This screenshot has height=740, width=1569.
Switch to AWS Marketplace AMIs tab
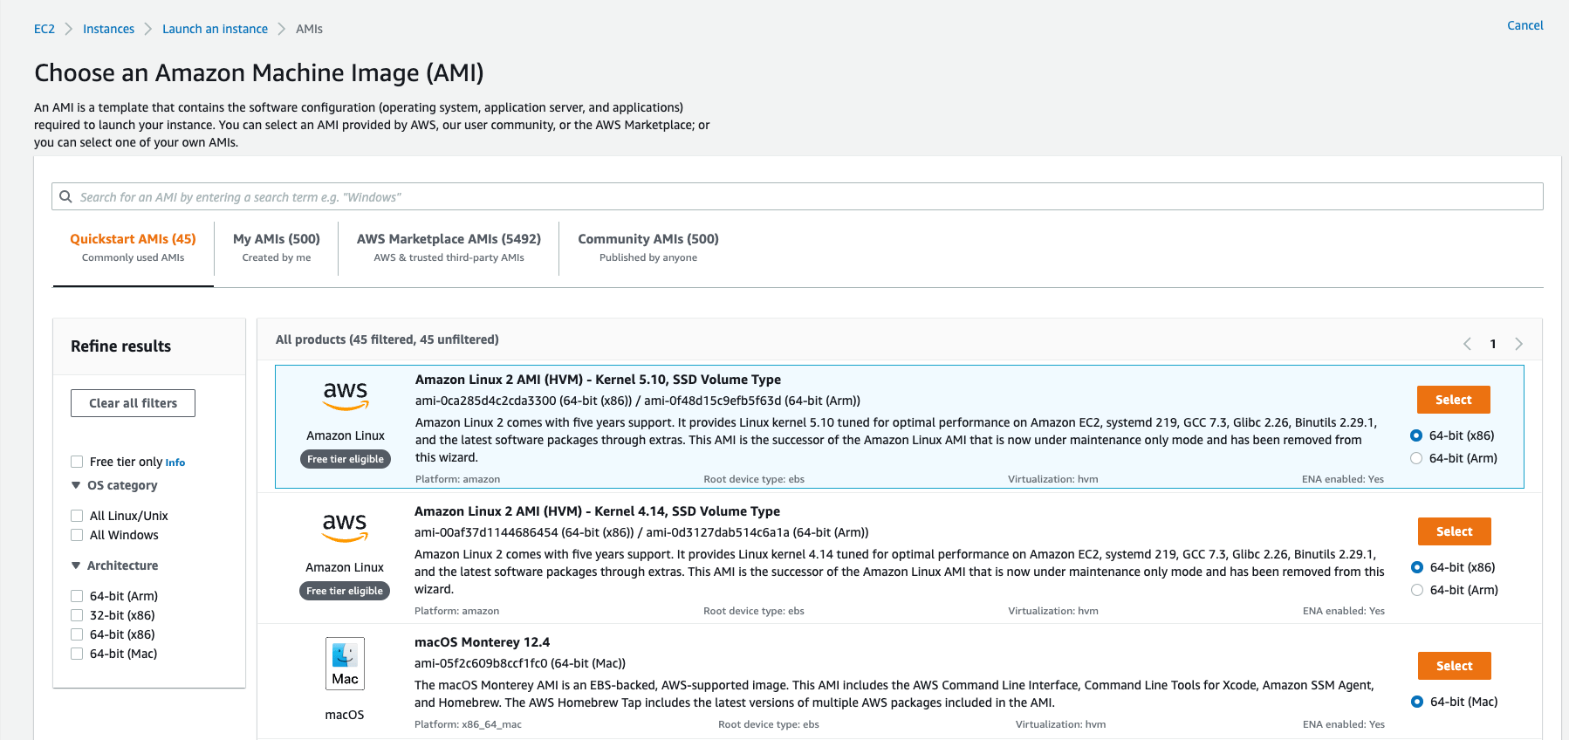pyautogui.click(x=449, y=247)
